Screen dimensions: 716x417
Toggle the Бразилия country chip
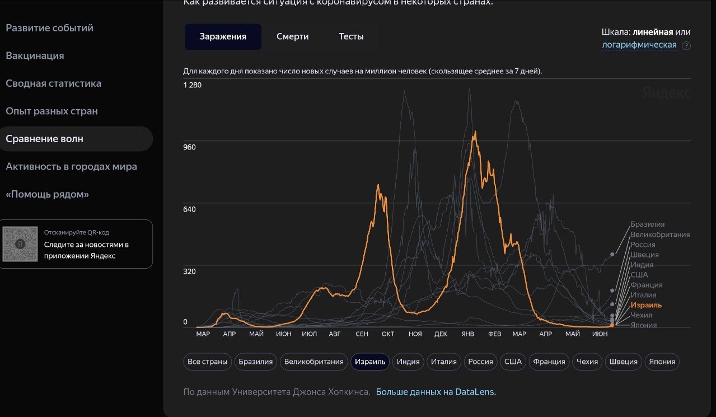pos(255,362)
